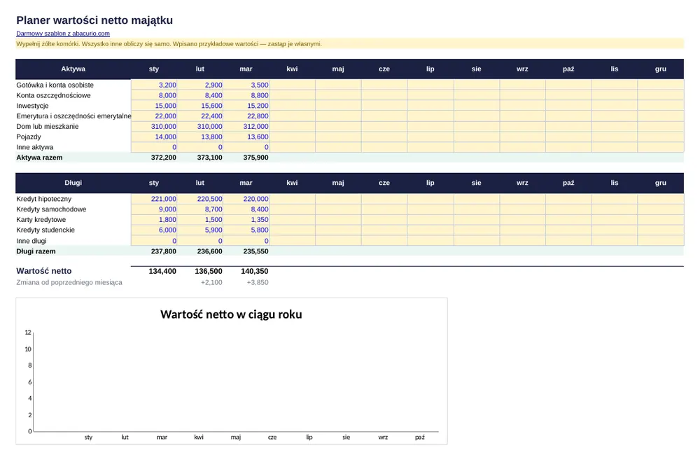Select the Aktywa razem total 372,200
Screen dimensions: 700x460
(x=163, y=158)
